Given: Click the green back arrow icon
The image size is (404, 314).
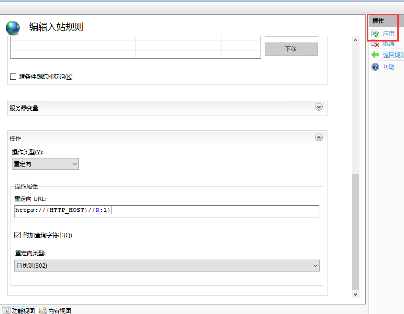Looking at the screenshot, I should click(x=375, y=55).
